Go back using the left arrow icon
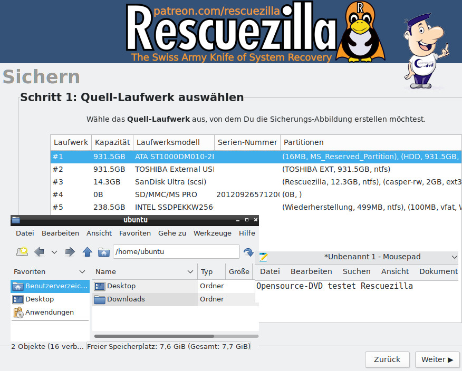This screenshot has height=371, width=462. click(38, 252)
